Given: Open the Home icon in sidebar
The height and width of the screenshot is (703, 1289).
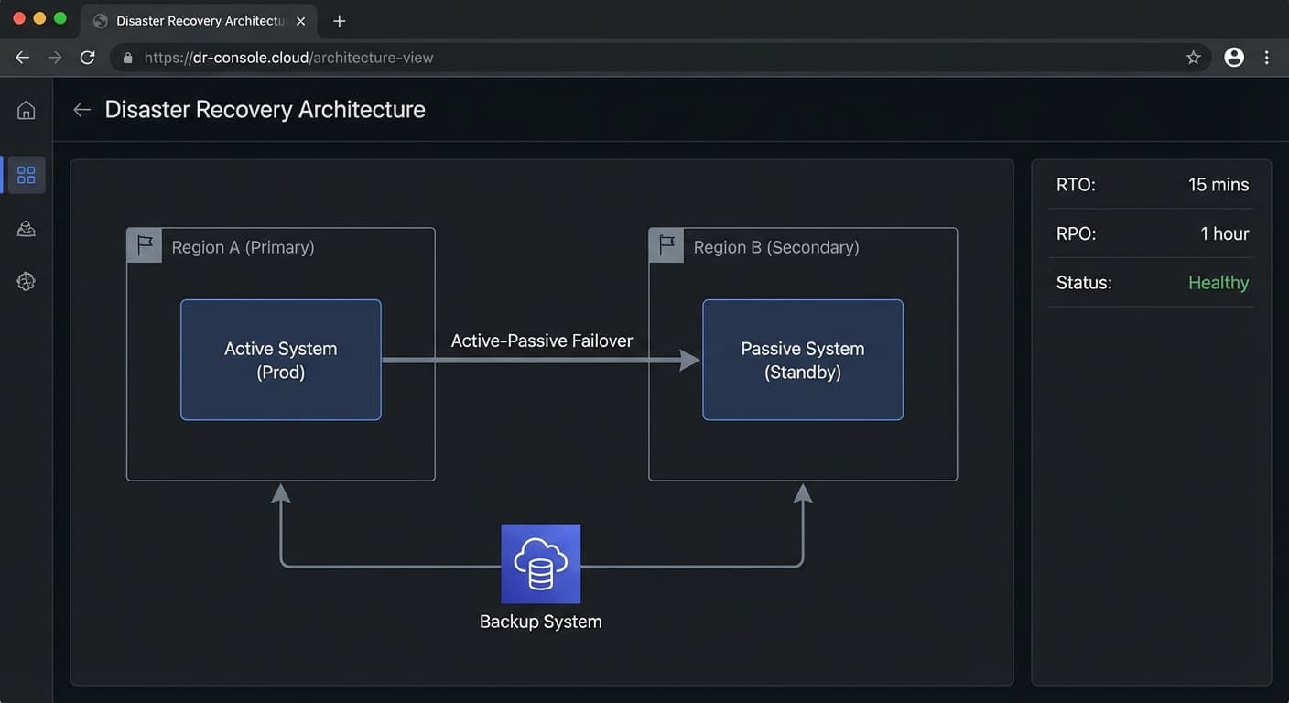Looking at the screenshot, I should tap(27, 111).
